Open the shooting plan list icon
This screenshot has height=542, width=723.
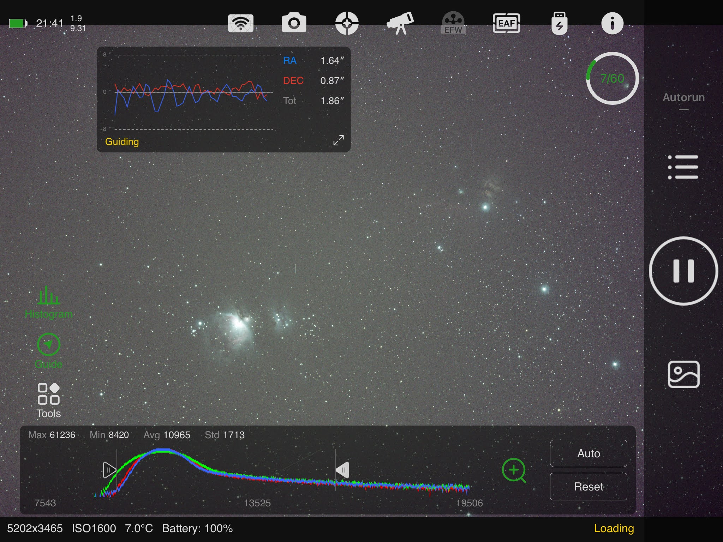coord(683,167)
